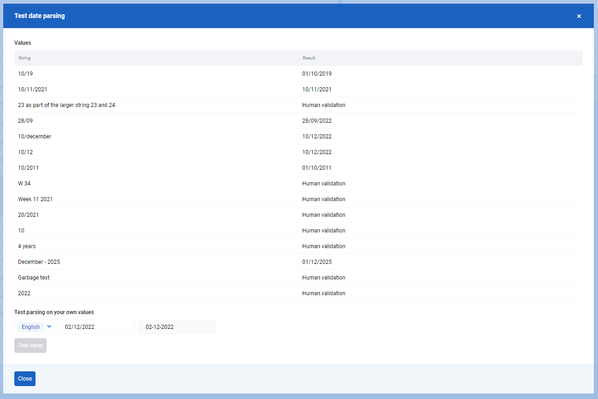Click Human validation in Garbage text row
Screen dimensions: 598x399
[x=324, y=278]
